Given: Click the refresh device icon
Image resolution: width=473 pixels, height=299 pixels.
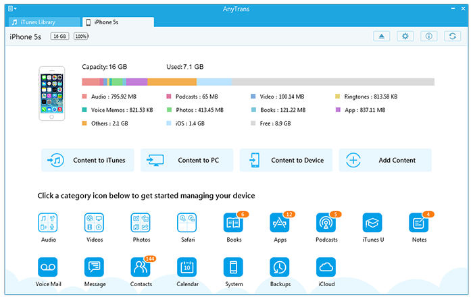Looking at the screenshot, I should [x=451, y=36].
